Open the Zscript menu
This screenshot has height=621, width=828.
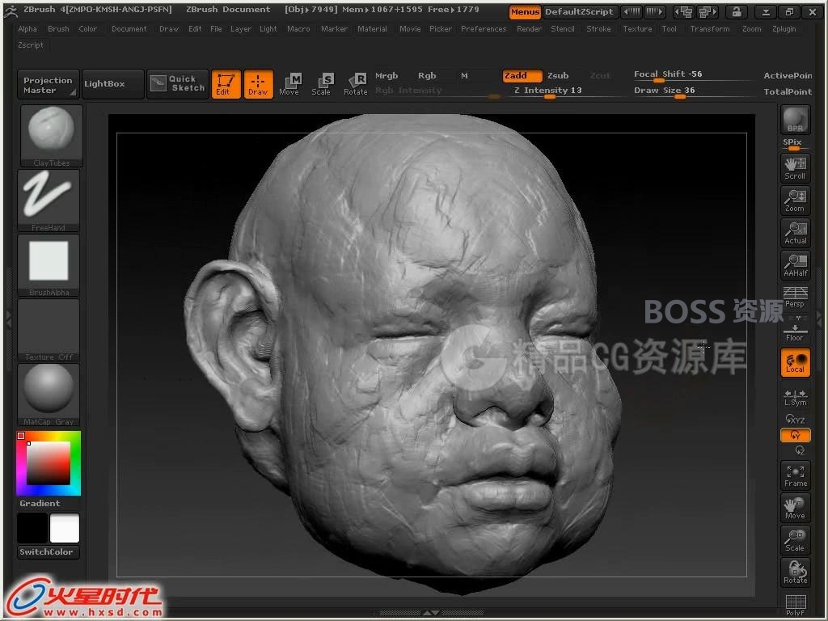[31, 45]
